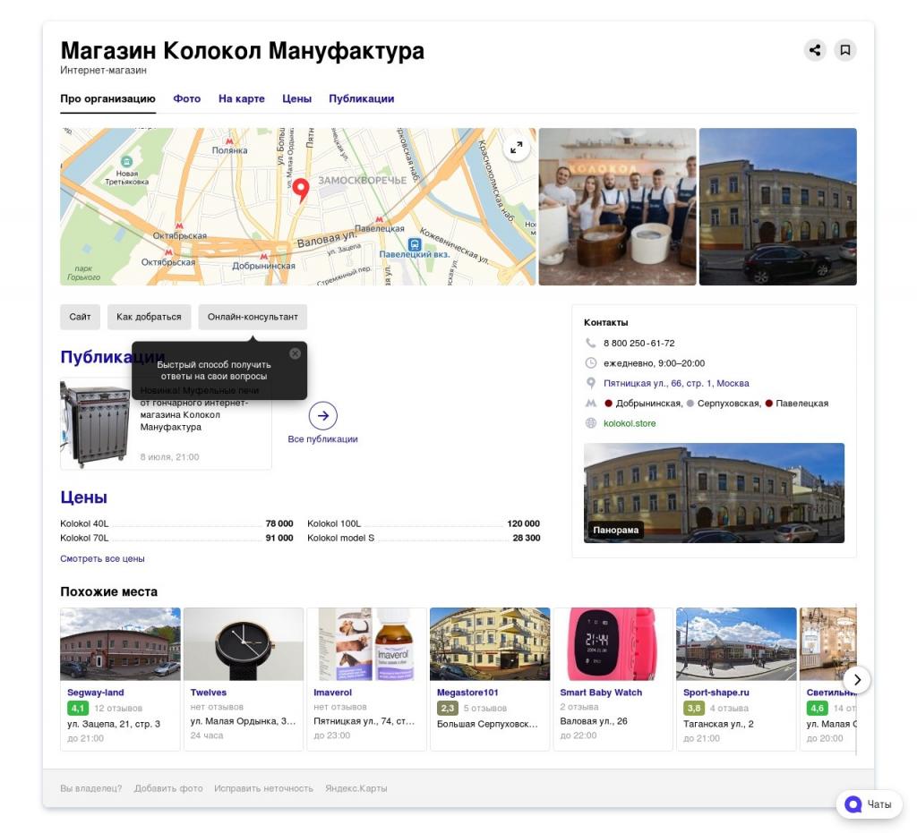Click the Смотреть все цены link

point(102,558)
